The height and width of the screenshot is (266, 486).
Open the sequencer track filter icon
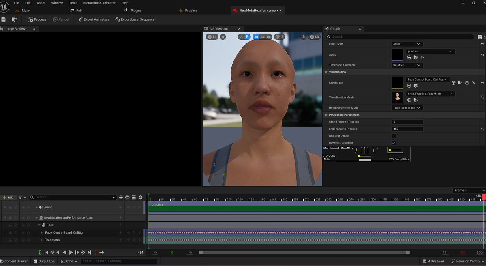(20, 197)
